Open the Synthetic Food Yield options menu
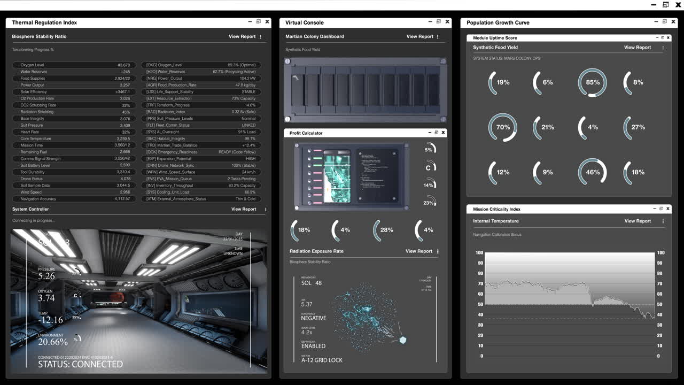Screen dimensions: 684x385 point(663,47)
